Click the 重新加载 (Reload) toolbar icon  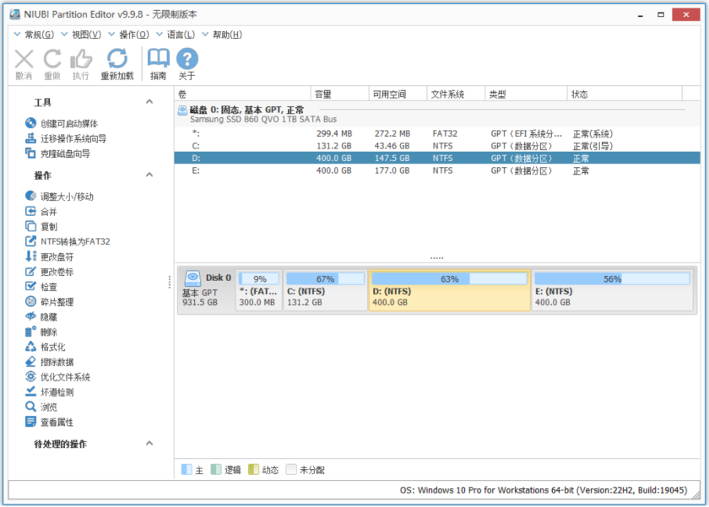click(117, 58)
